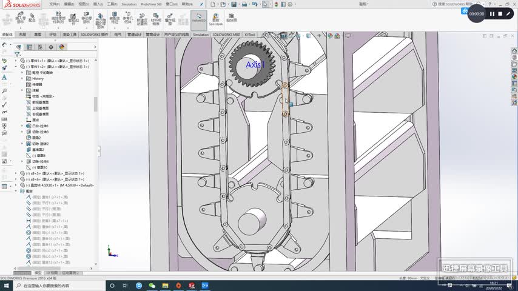Expand the History tree node
This screenshot has width=518, height=291.
22,78
